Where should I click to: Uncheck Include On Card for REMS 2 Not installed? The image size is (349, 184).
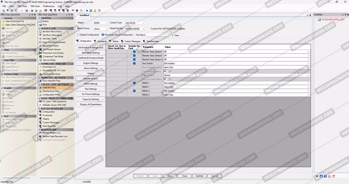[134, 91]
